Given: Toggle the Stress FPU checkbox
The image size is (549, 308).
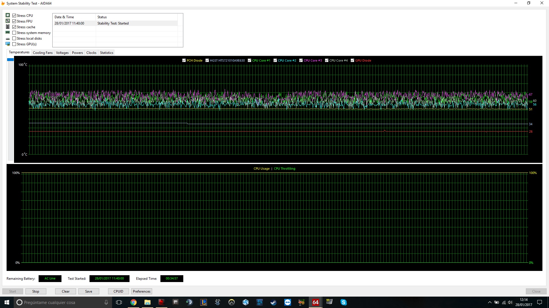Looking at the screenshot, I should [14, 21].
